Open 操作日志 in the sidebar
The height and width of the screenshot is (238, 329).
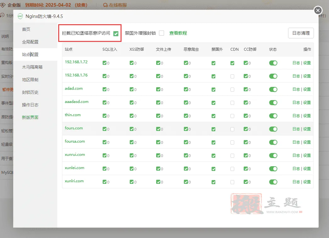click(x=30, y=105)
